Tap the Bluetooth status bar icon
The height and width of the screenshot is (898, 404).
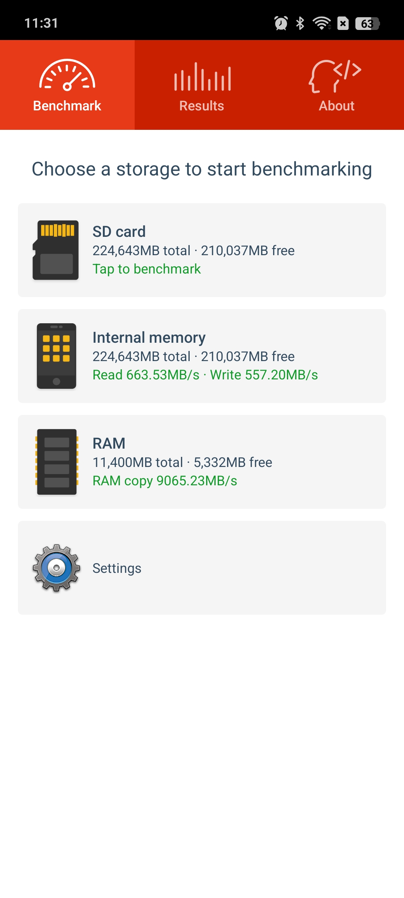coord(300,23)
